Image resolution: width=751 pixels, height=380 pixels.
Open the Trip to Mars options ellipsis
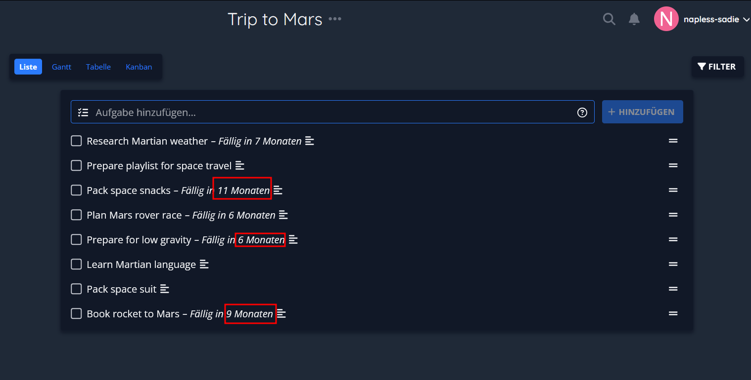pyautogui.click(x=335, y=19)
